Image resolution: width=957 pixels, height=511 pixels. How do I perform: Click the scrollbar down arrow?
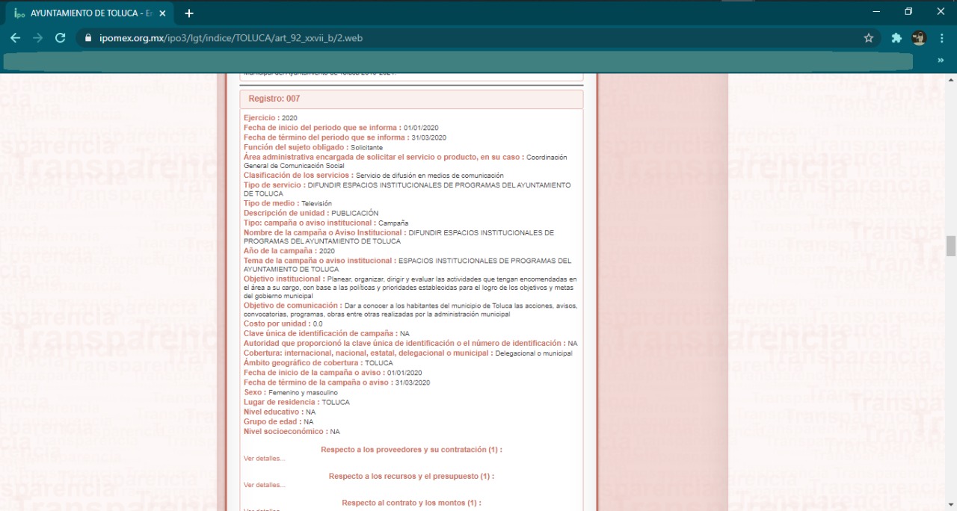click(x=951, y=505)
